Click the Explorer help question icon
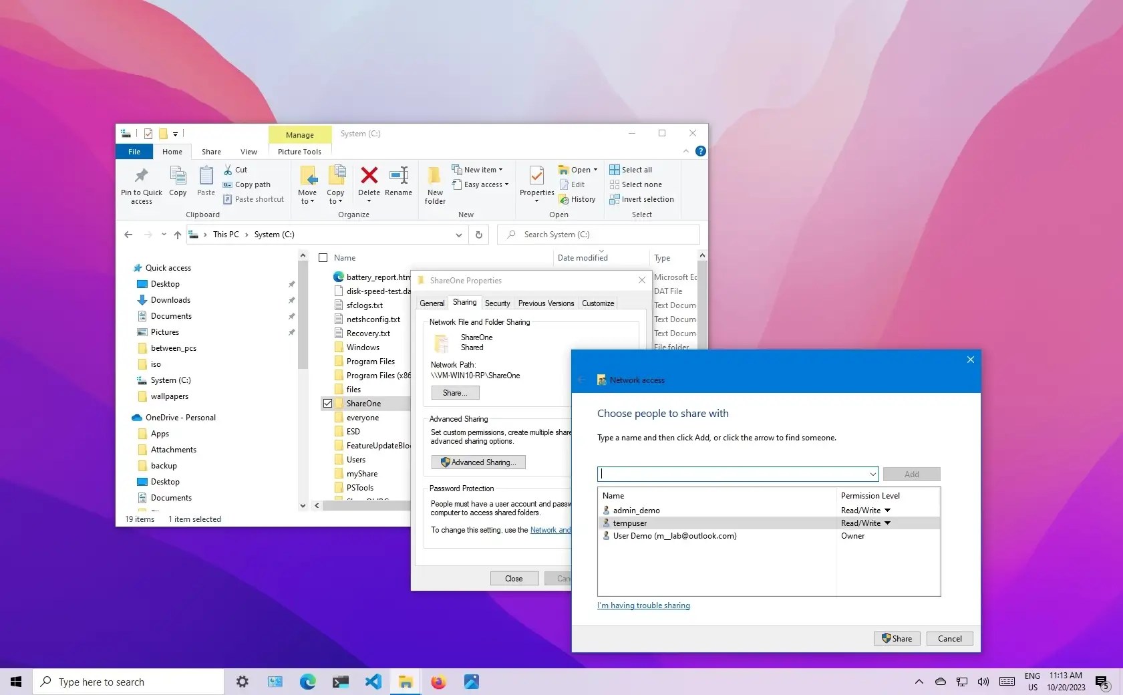This screenshot has width=1123, height=695. 700,151
